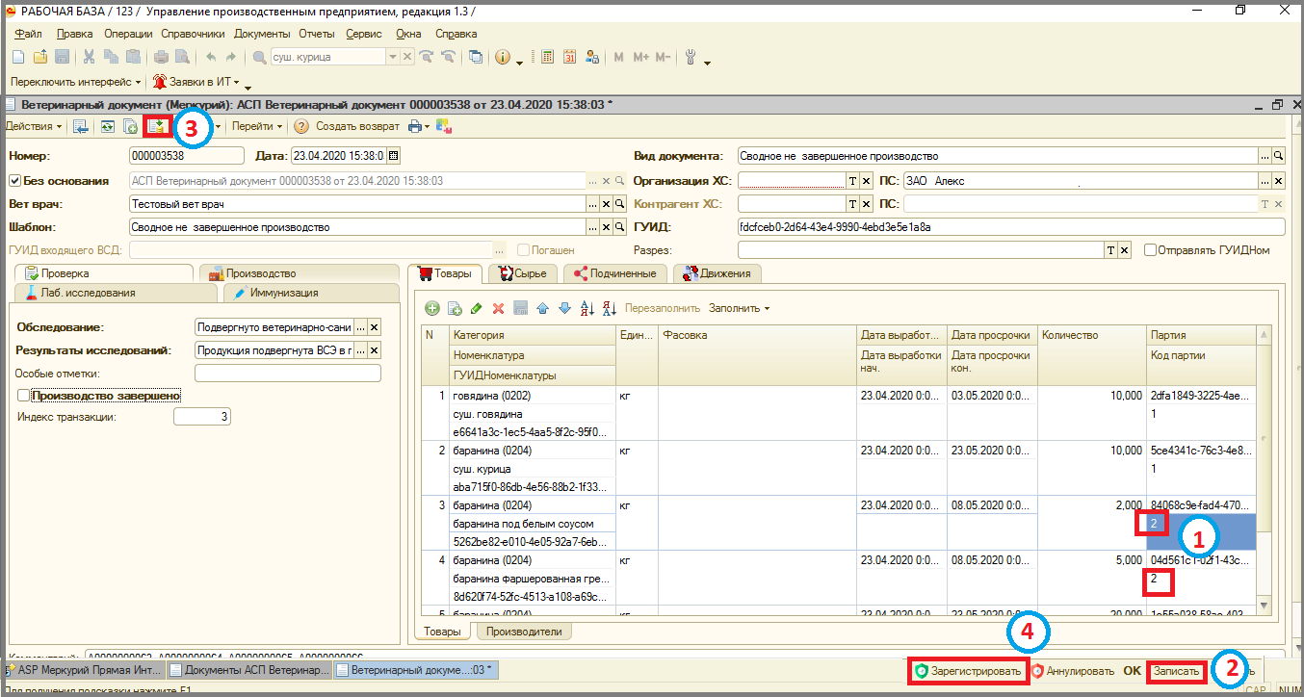This screenshot has height=697, width=1304.
Task: Click the Users list icon in main toolbar
Action: (591, 57)
